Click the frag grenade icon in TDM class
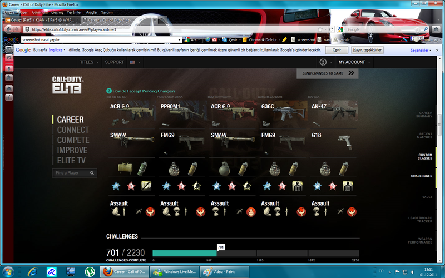445x278 pixels. click(x=225, y=169)
